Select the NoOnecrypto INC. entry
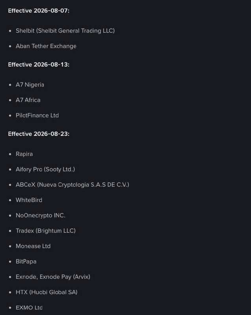The width and height of the screenshot is (251, 315). [x=41, y=215]
